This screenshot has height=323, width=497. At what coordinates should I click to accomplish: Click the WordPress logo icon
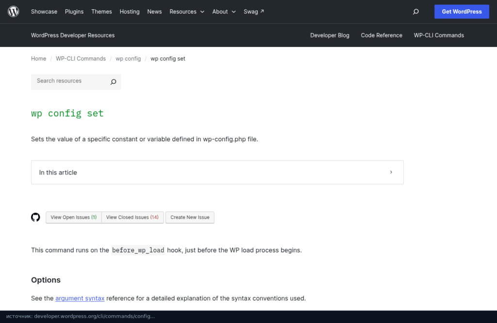(x=13, y=12)
